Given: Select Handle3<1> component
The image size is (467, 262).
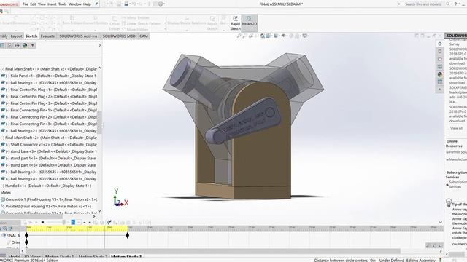Looking at the screenshot, I should click(46, 186).
